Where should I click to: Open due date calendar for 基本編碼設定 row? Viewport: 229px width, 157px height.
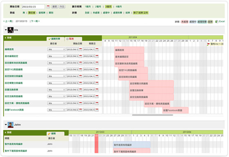coord(97,56)
